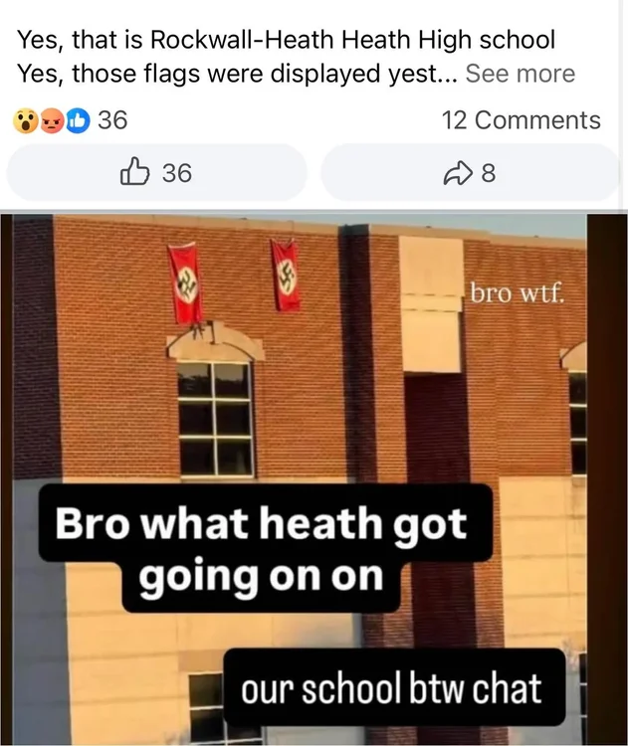Click the blue thumbs-up reaction icon
Image resolution: width=628 pixels, height=746 pixels.
pos(77,120)
